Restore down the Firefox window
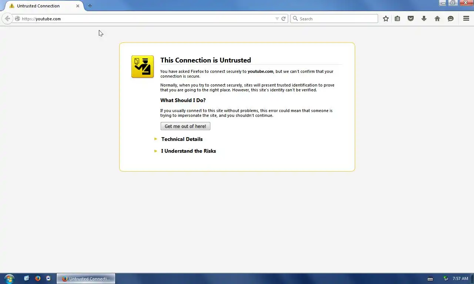The width and height of the screenshot is (474, 284). tap(453, 3)
